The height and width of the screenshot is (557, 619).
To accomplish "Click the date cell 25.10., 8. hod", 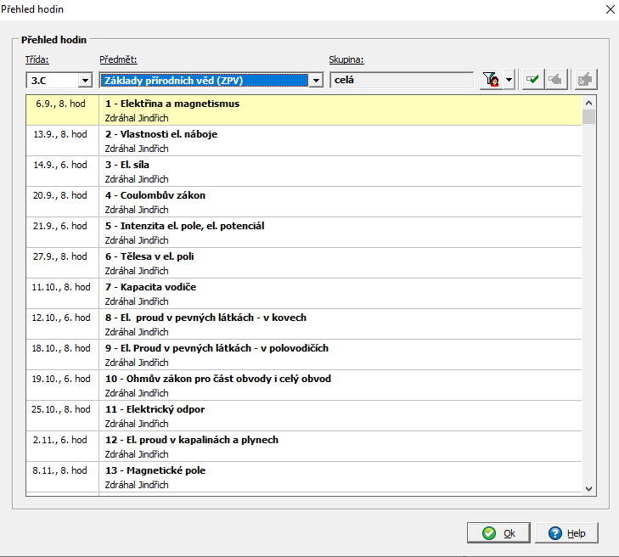I will click(61, 409).
